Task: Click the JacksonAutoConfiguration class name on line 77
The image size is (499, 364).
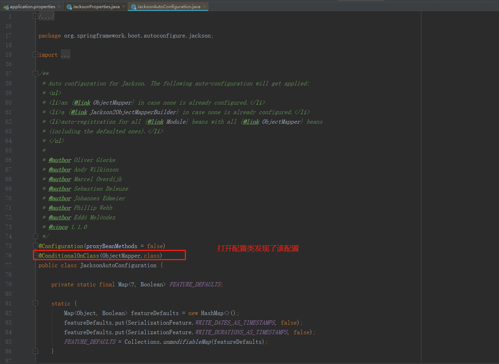Action: click(118, 265)
